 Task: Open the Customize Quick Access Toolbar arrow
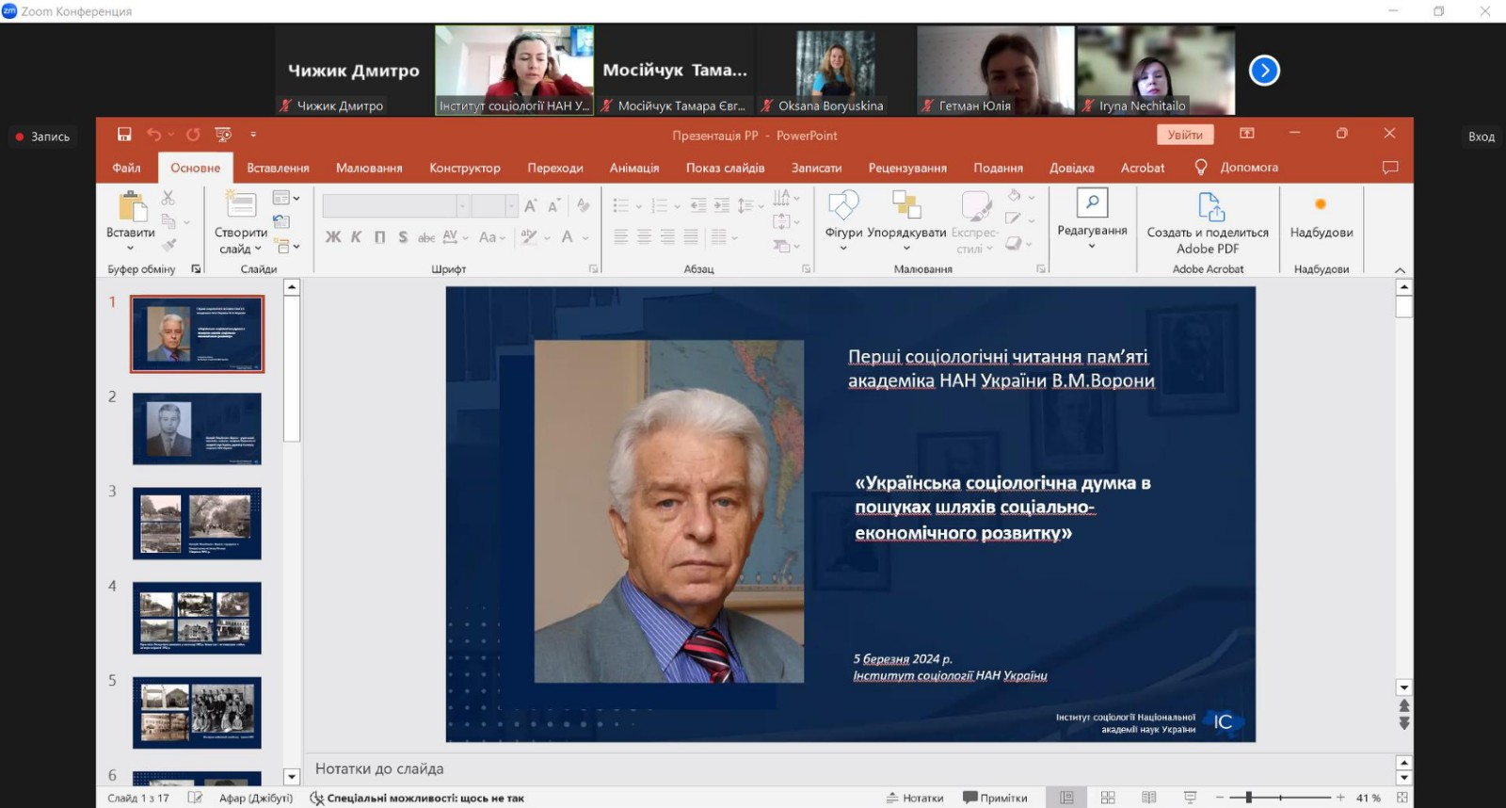[x=253, y=135]
